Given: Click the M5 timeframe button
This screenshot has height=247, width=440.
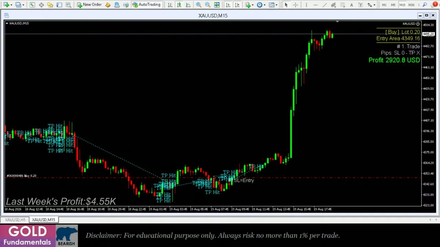Looking at the screenshot, I should click(393, 5).
